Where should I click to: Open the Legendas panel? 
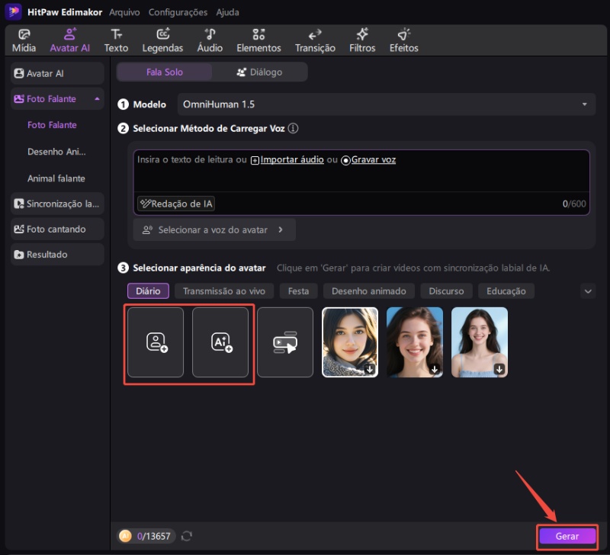tap(162, 40)
